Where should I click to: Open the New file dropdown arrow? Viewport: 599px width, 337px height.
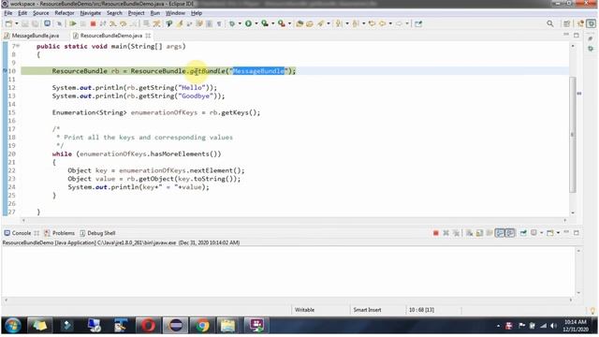17,23
